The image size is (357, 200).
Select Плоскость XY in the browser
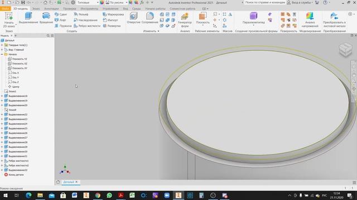pos(17,68)
